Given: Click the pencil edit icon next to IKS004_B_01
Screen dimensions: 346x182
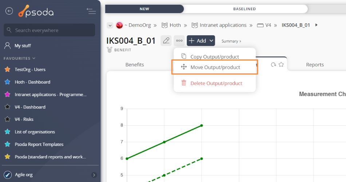Looking at the screenshot, I should 166,41.
